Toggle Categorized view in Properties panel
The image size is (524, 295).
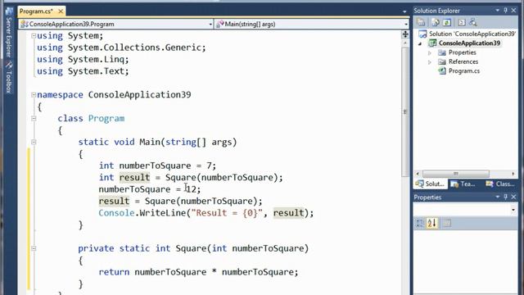(x=420, y=223)
